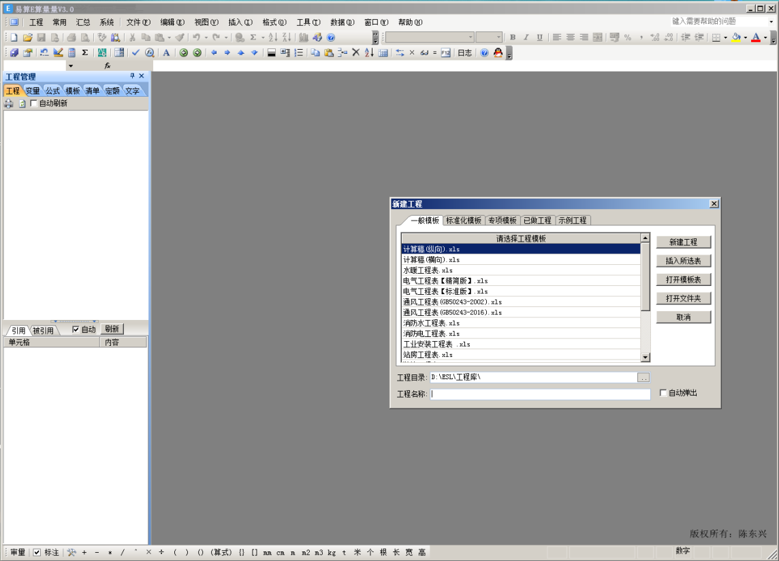Click the blue letter A text icon

[x=166, y=52]
